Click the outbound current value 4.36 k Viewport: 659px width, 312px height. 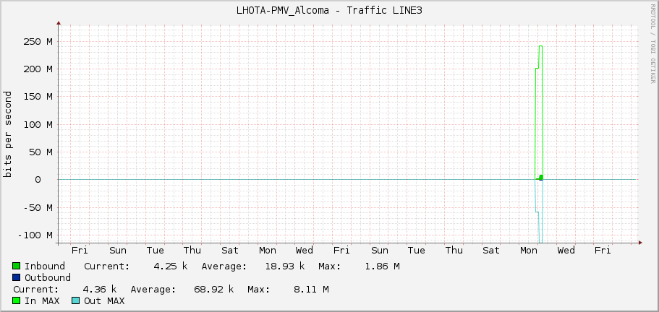(x=99, y=290)
